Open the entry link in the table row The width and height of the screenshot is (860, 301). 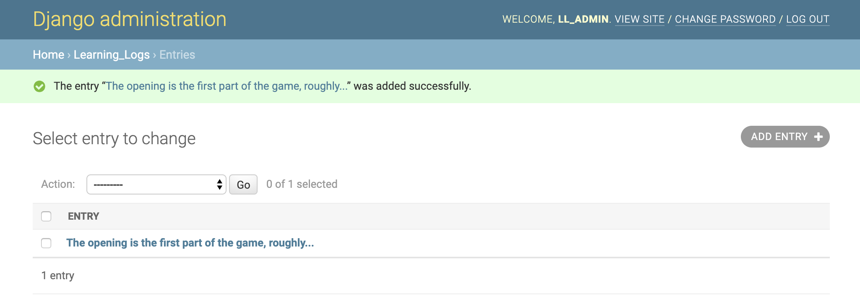(190, 243)
